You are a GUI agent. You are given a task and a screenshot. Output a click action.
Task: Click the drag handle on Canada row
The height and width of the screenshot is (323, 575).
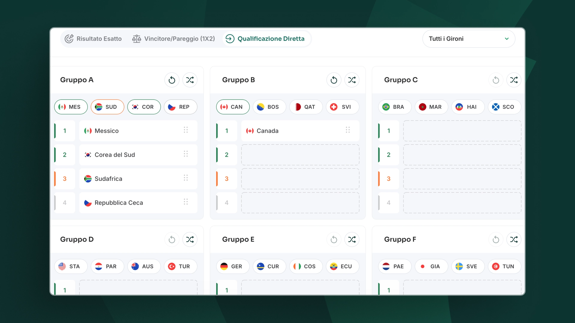(x=348, y=130)
